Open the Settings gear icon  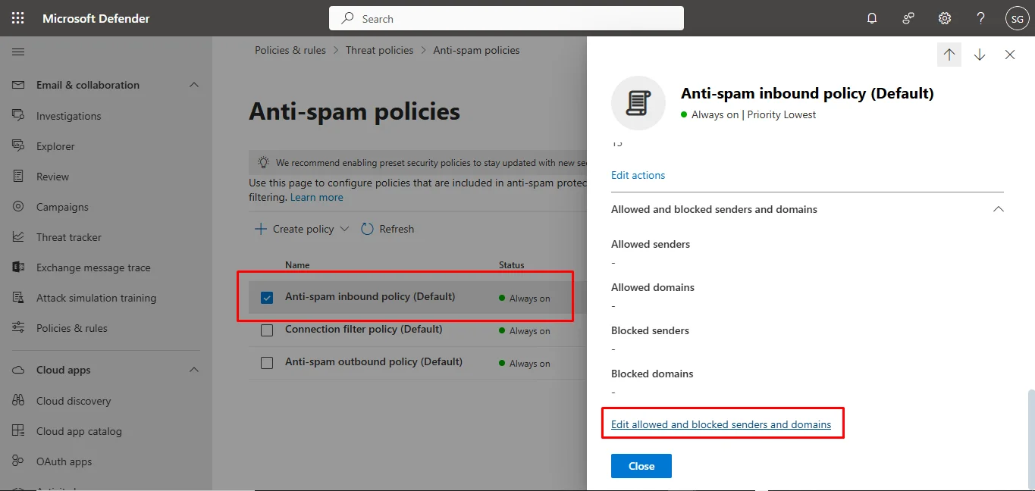click(x=945, y=18)
